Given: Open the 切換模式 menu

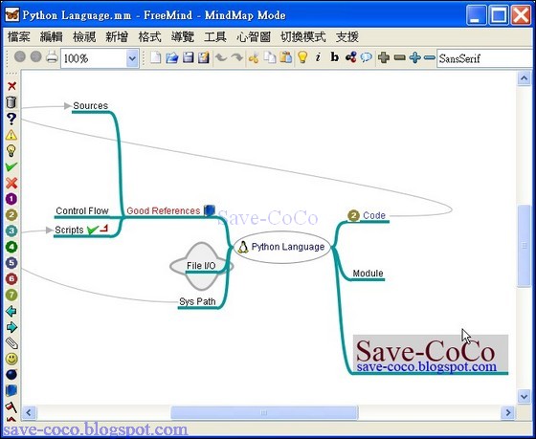Looking at the screenshot, I should click(x=302, y=36).
